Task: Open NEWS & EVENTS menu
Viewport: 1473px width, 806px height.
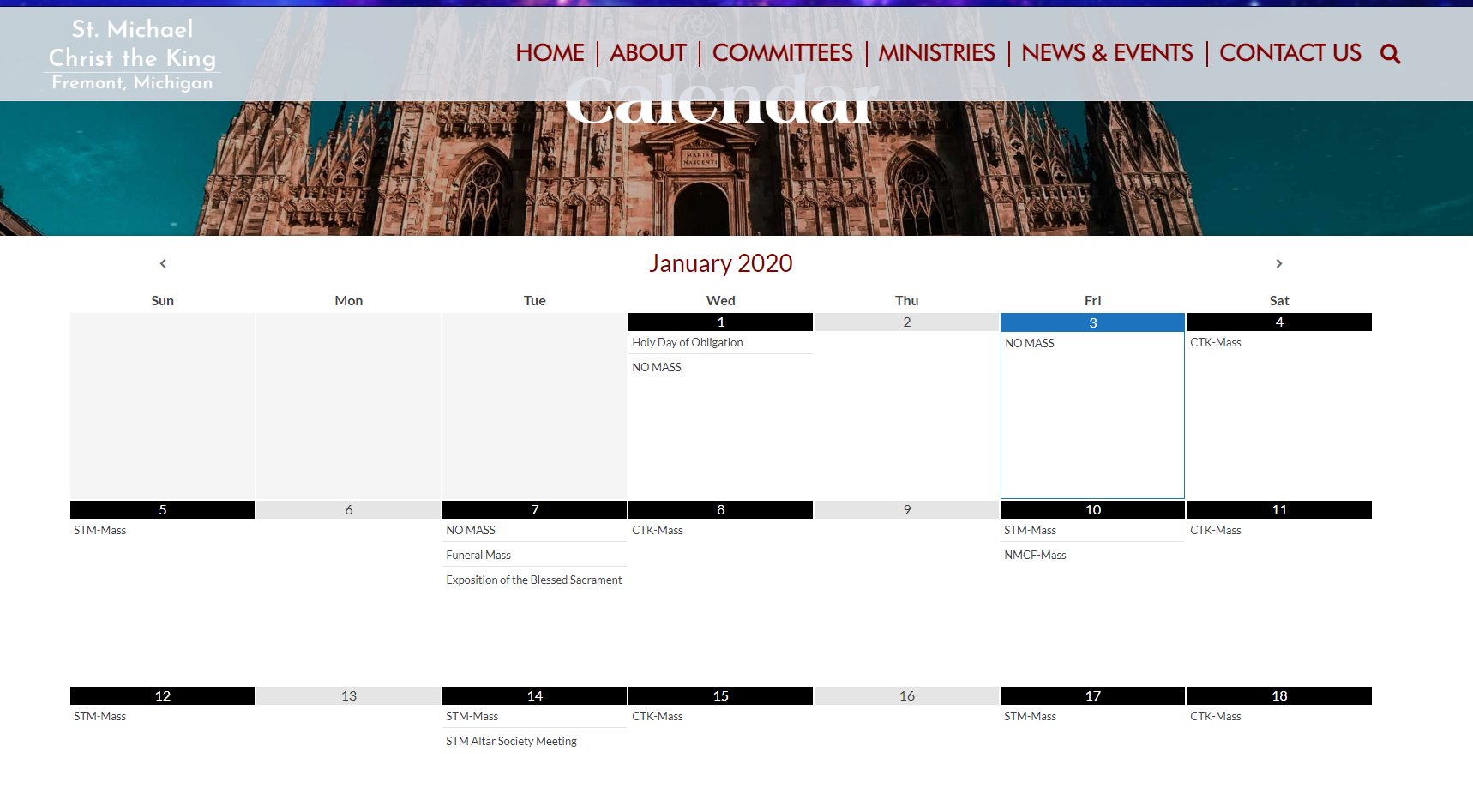Action: 1107,53
